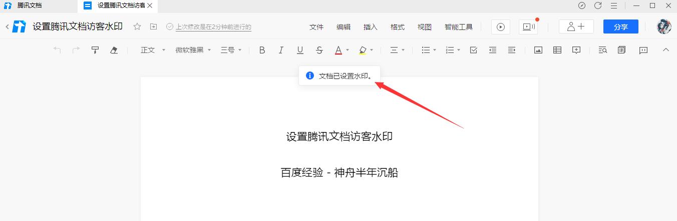Open find and replace tool

click(x=603, y=50)
